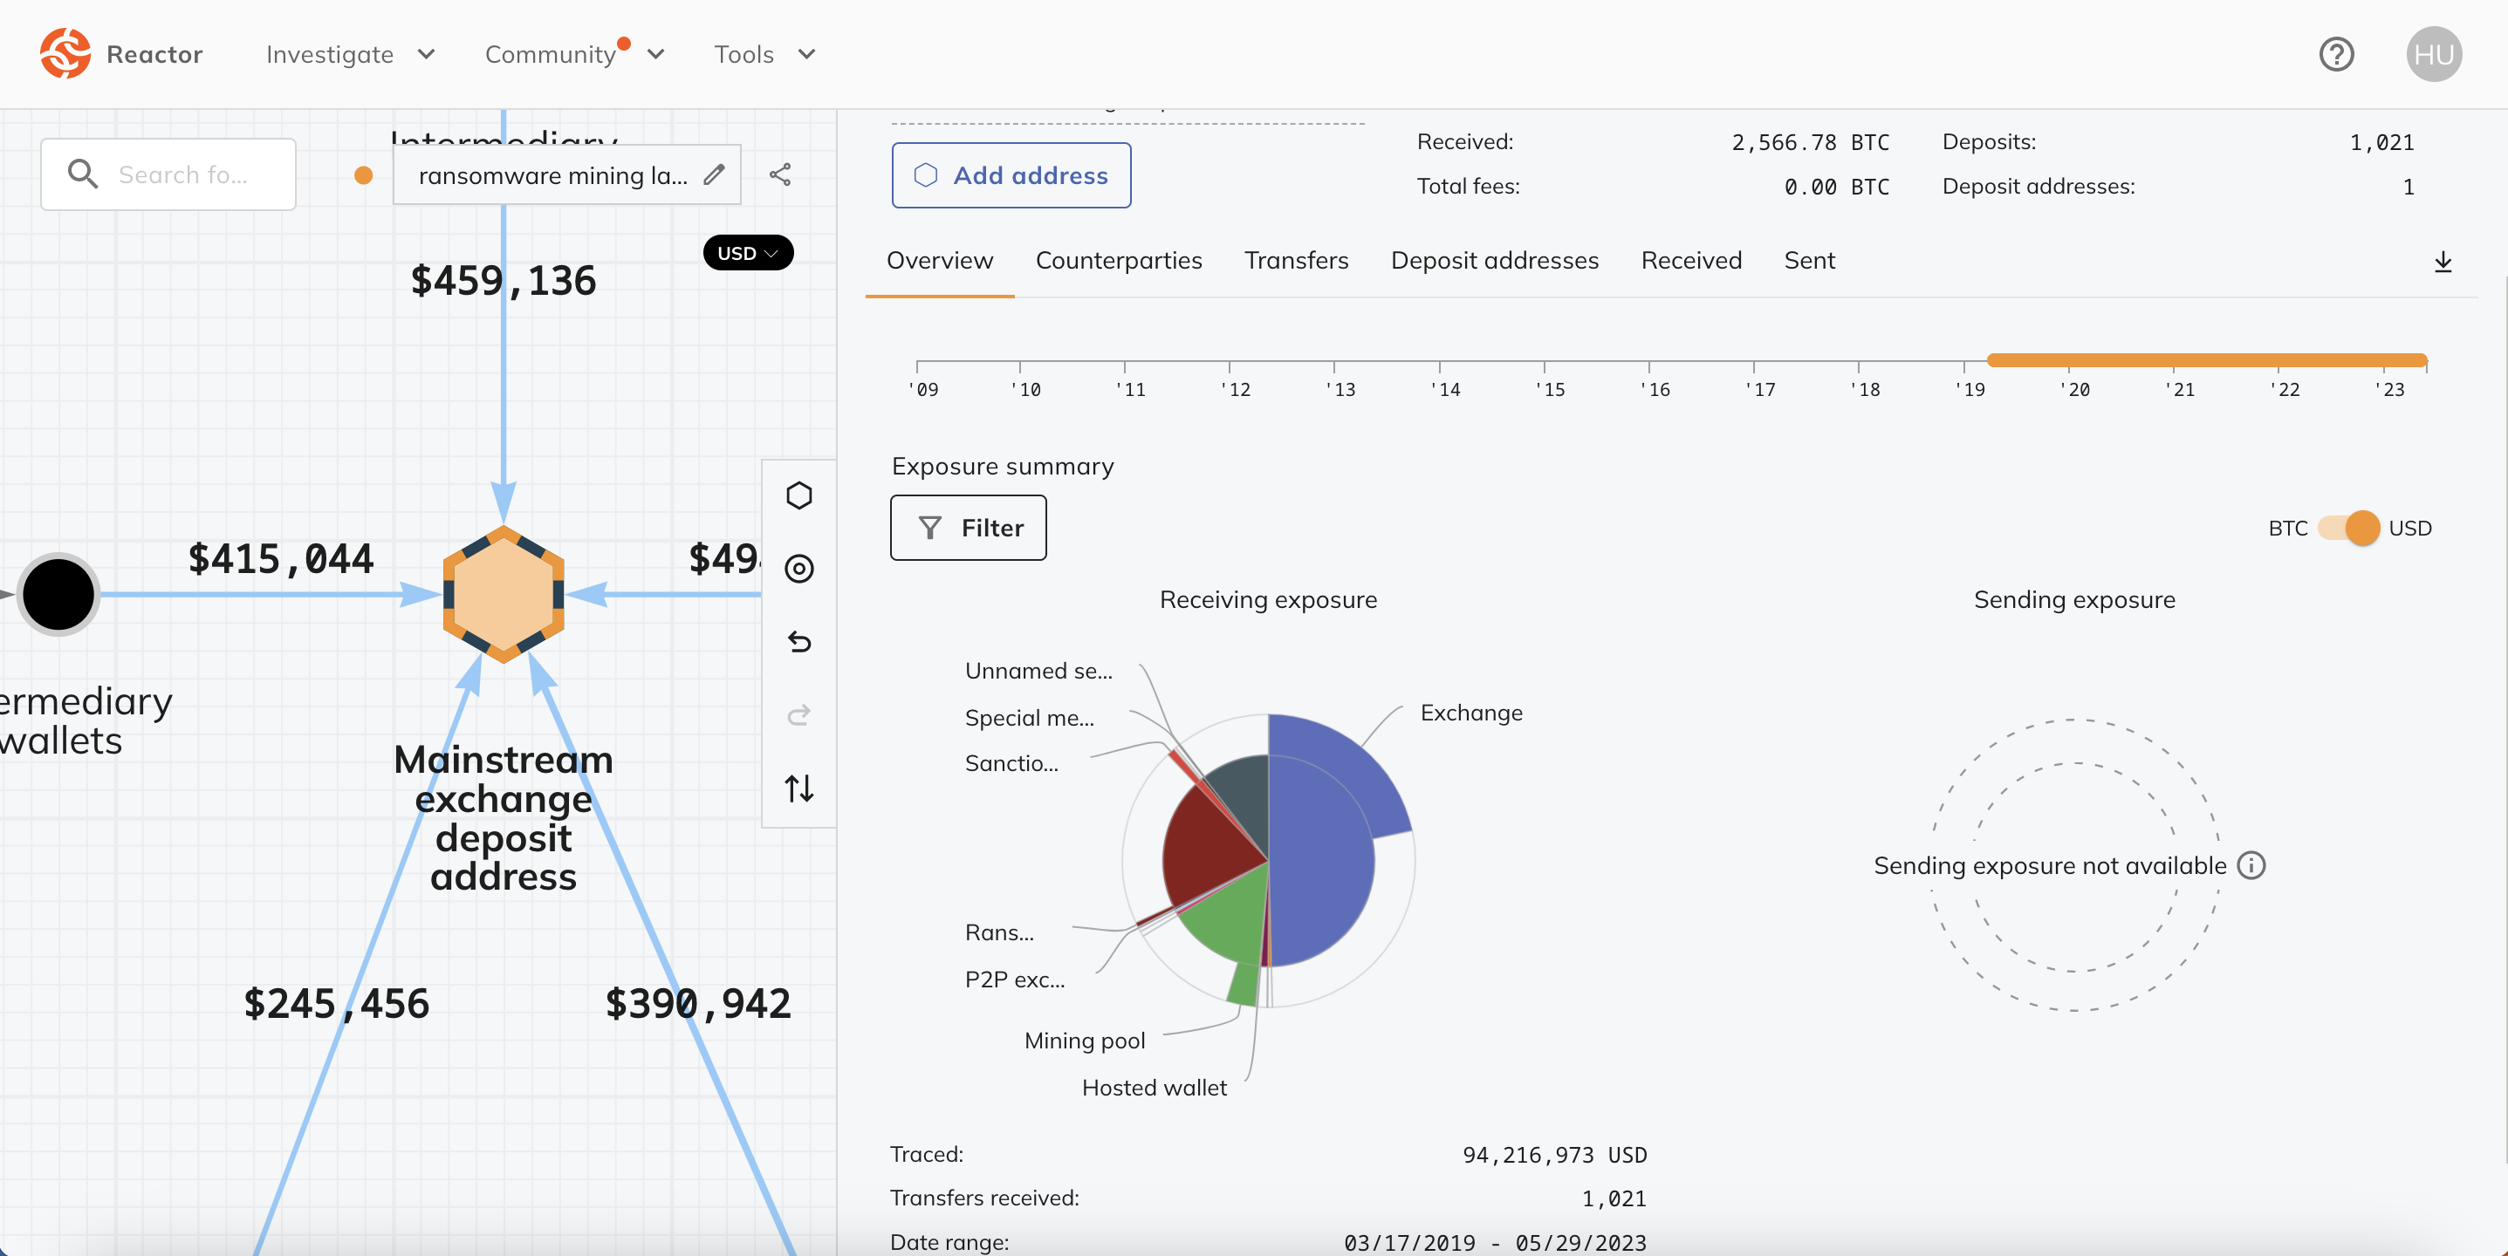Click the HU user avatar
Viewport: 2508px width, 1256px height.
2433,54
